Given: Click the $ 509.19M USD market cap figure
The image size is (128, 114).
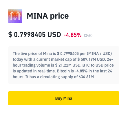Looking at the screenshot, I should pos(91,59).
